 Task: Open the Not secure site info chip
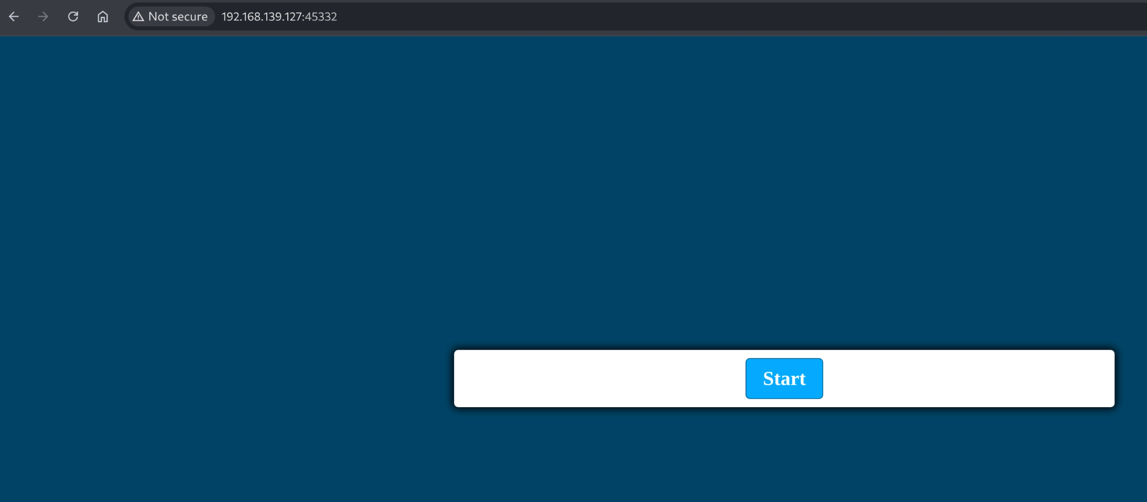pos(171,17)
